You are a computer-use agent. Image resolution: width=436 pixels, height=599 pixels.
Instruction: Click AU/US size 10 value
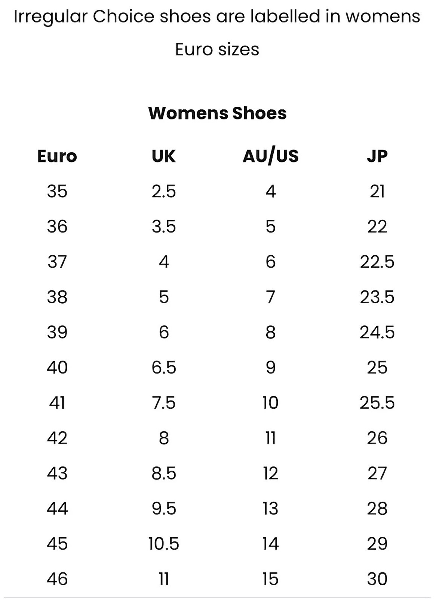point(270,403)
